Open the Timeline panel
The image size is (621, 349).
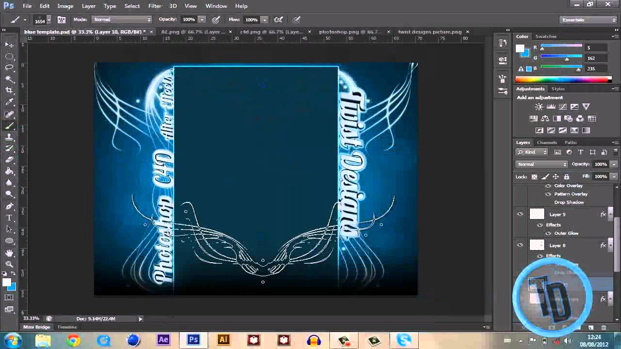click(x=67, y=327)
